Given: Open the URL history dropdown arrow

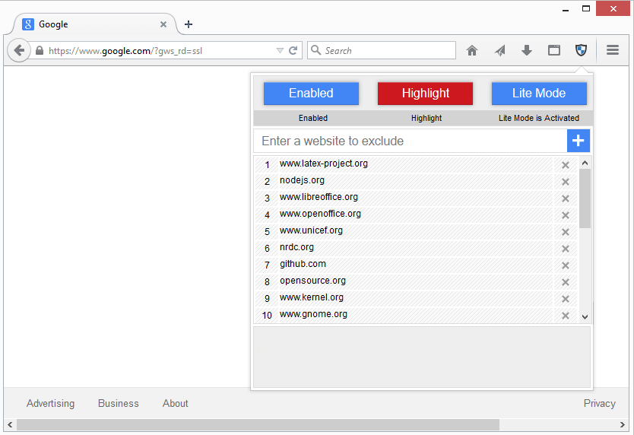Looking at the screenshot, I should click(x=280, y=51).
